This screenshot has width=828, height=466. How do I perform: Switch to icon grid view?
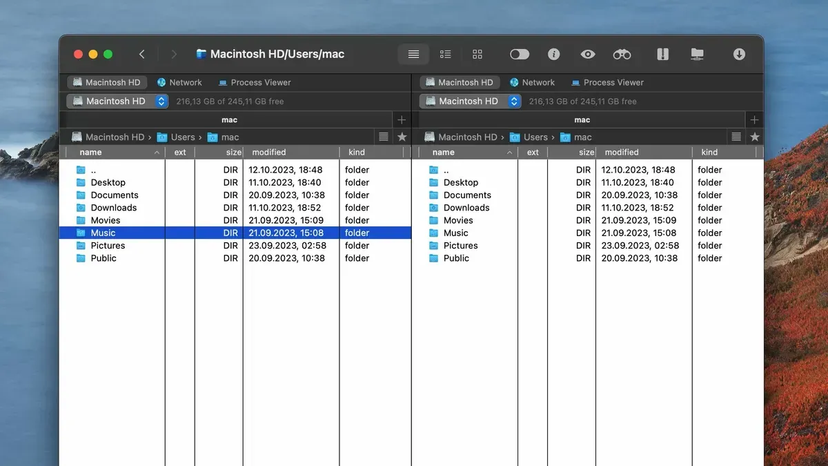coord(477,54)
